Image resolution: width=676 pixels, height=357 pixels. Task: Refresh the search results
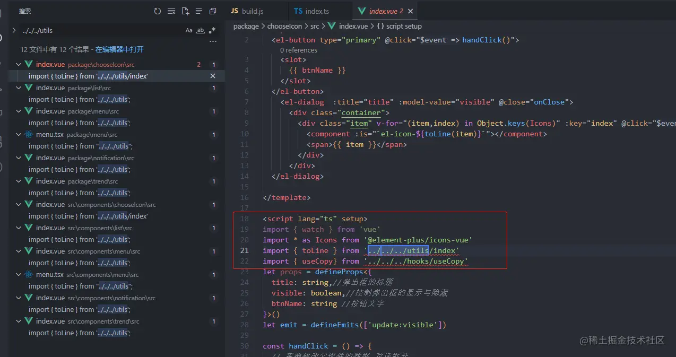tap(157, 11)
